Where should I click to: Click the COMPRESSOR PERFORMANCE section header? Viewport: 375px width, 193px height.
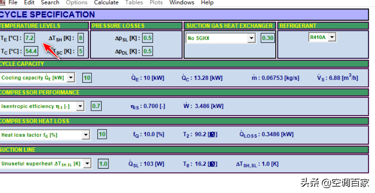184,93
